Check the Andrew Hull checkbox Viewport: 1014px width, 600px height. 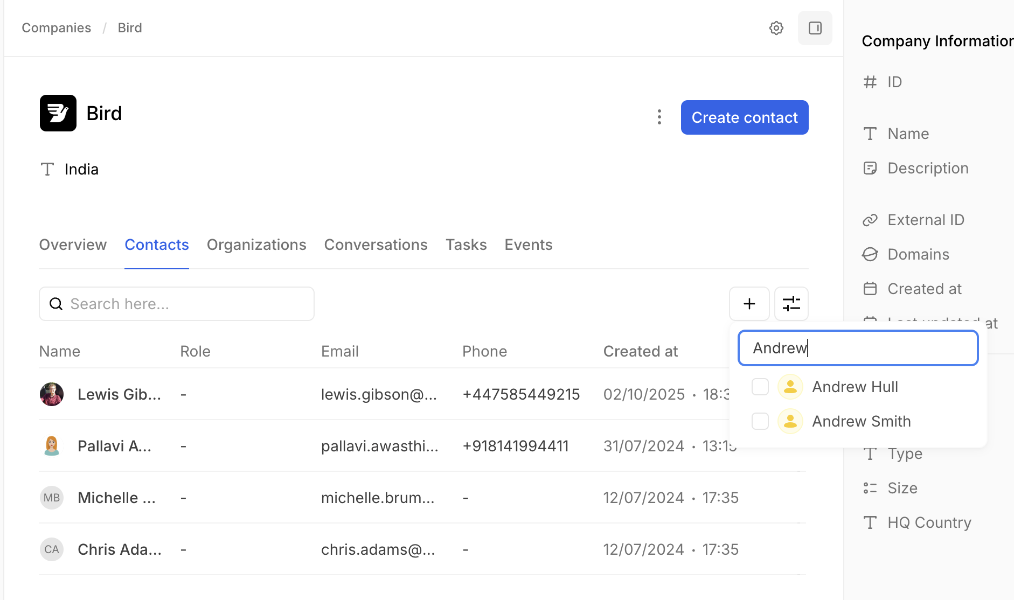760,387
